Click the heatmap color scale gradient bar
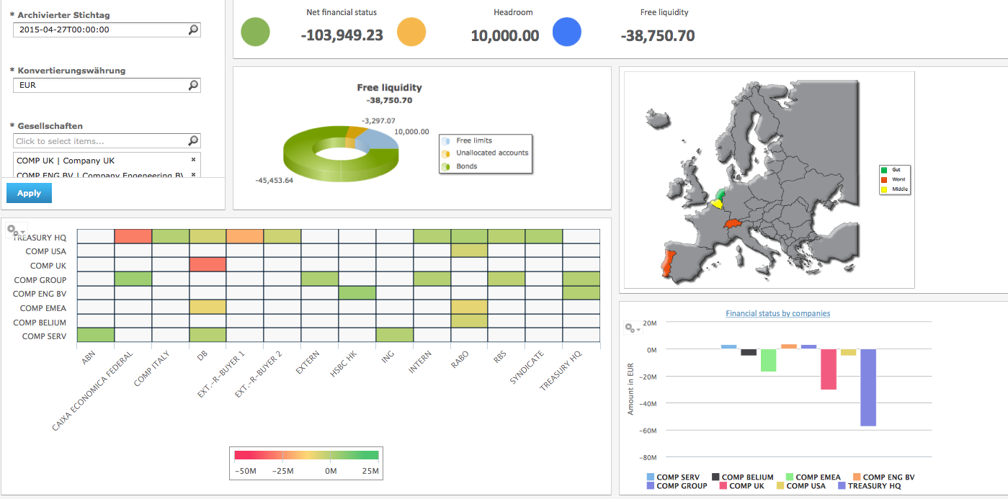Image resolution: width=1008 pixels, height=499 pixels. pos(306,455)
